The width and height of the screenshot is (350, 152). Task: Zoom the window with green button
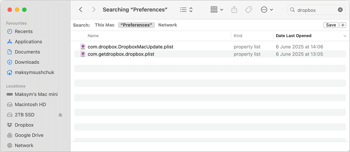coord(24,10)
